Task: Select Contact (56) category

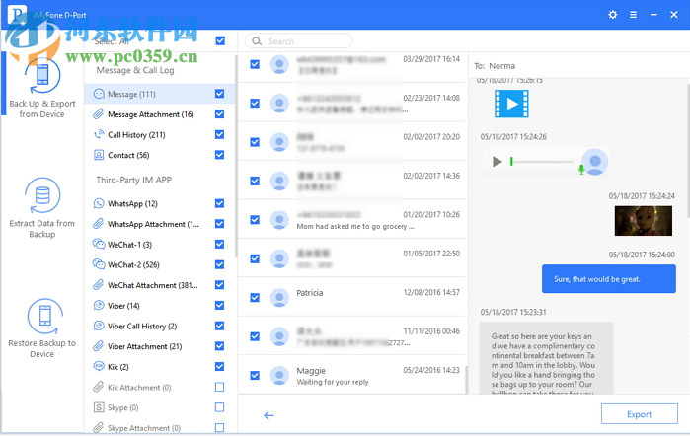Action: 161,155
